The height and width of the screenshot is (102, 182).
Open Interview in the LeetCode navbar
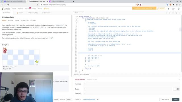tap(27, 9)
